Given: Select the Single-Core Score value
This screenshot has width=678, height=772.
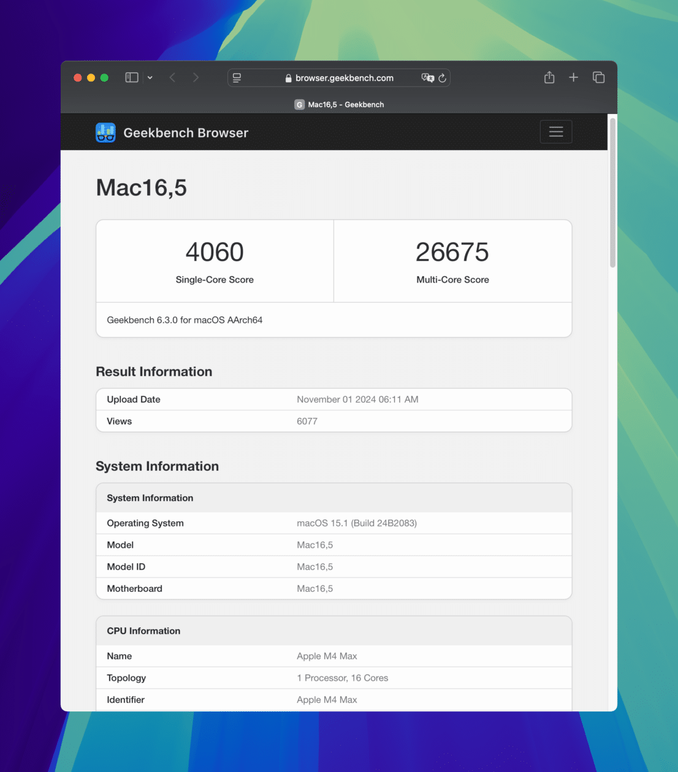Looking at the screenshot, I should 215,252.
